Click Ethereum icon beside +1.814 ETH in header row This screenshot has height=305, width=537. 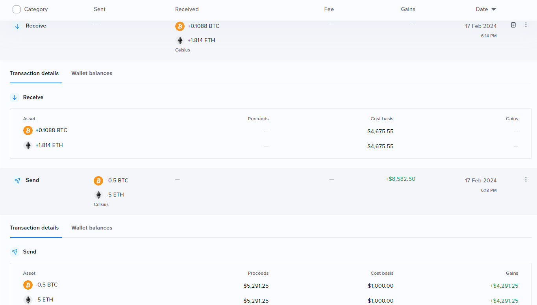[180, 40]
